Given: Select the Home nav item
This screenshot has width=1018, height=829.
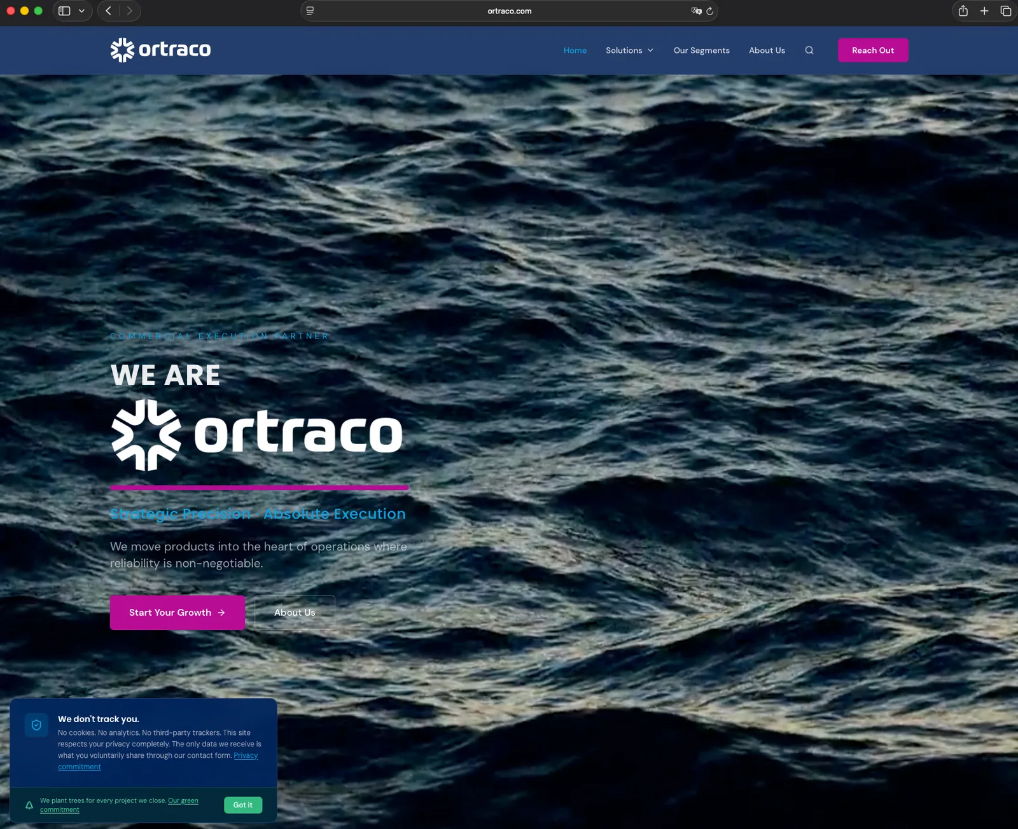Looking at the screenshot, I should click(575, 50).
